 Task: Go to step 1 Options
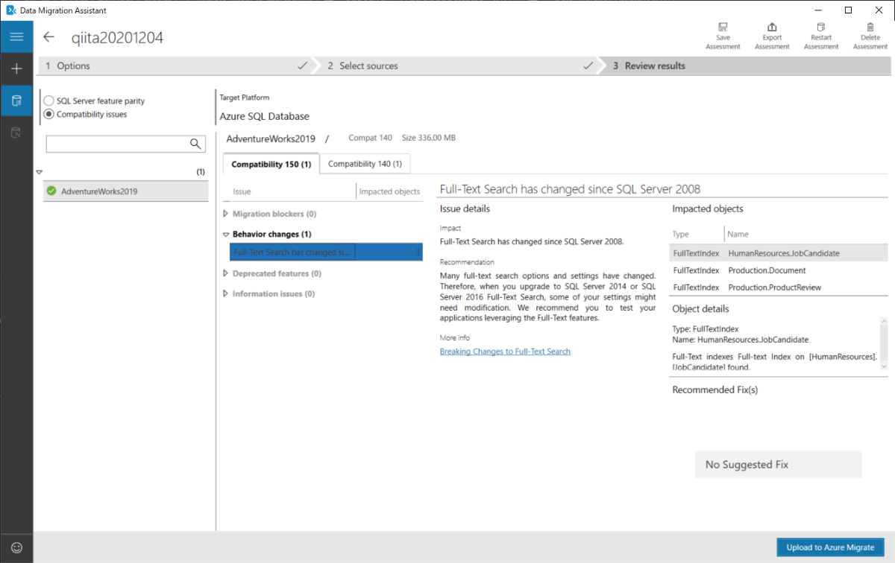(x=175, y=66)
